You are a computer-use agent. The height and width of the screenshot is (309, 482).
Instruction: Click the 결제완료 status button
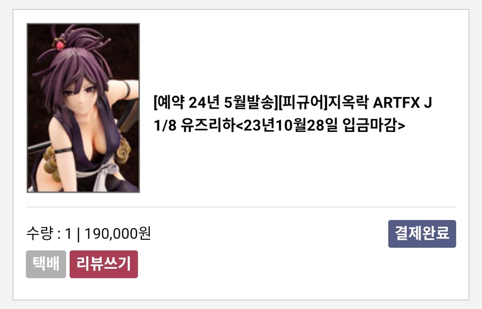pos(422,234)
